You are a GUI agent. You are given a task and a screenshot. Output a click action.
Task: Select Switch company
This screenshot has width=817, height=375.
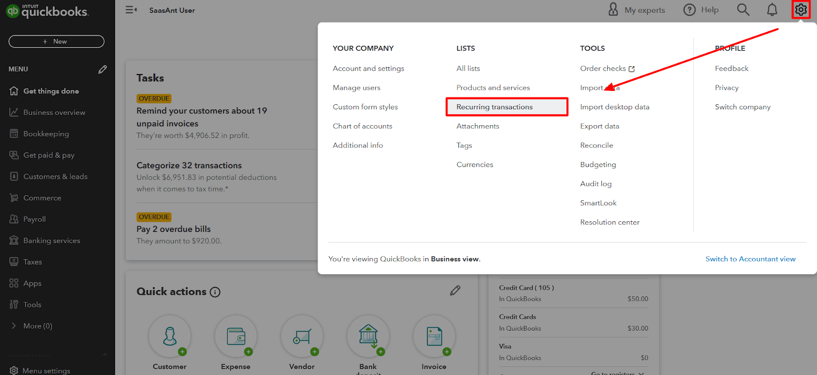pos(743,107)
